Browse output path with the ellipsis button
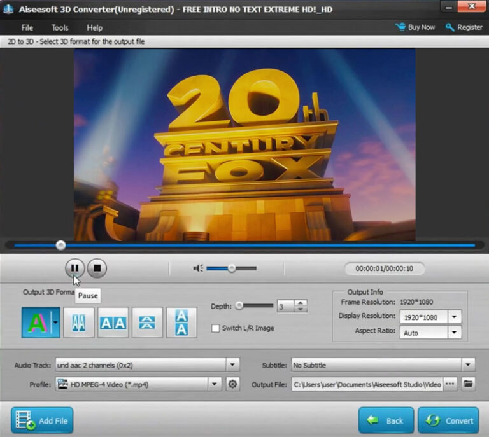 (450, 384)
